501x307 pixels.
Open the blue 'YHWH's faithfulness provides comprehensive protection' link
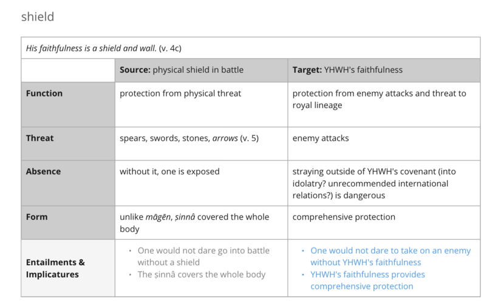pos(367,280)
